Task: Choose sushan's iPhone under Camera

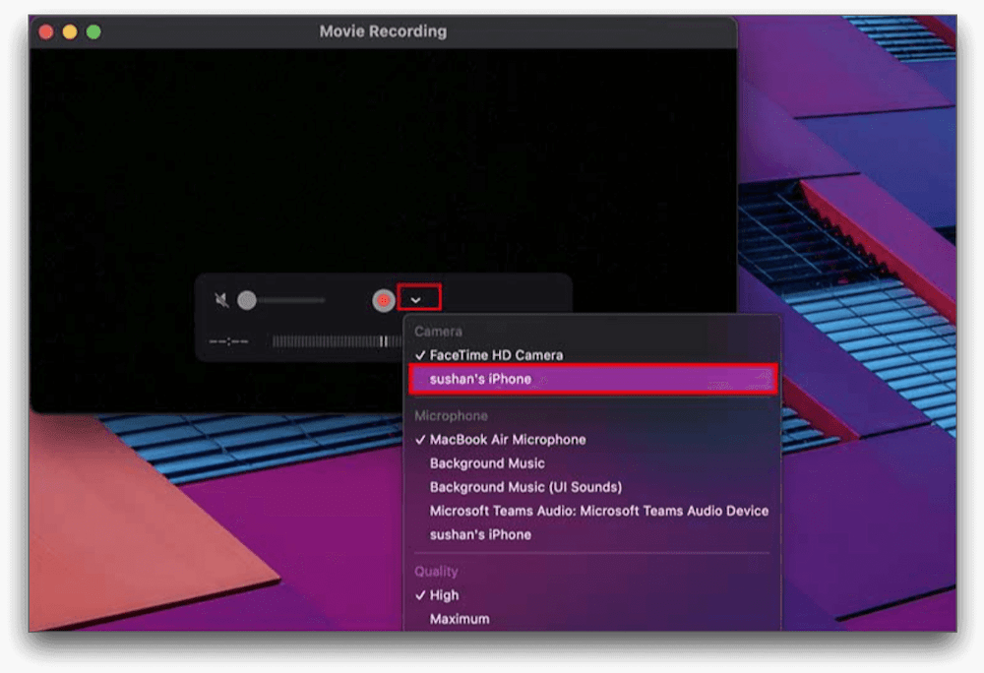Action: click(480, 379)
